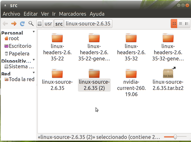Screen dimensions: 191x142
Task: Open the search magnifier tool
Action: (x=31, y=24)
